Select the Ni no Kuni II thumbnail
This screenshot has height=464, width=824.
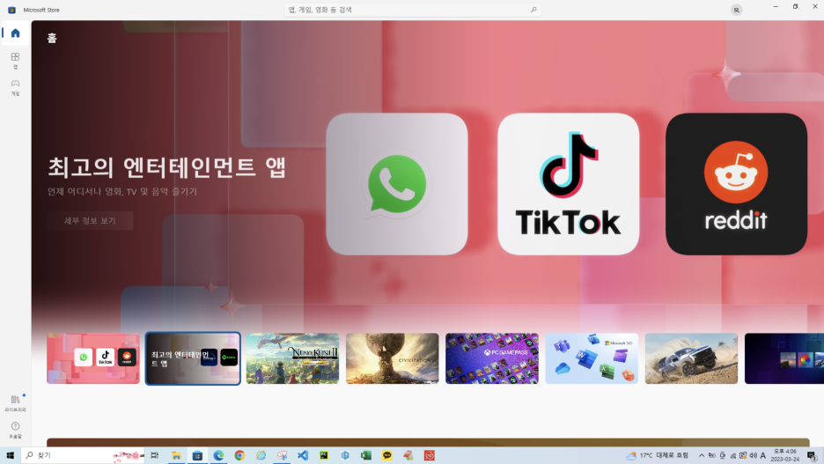(292, 358)
